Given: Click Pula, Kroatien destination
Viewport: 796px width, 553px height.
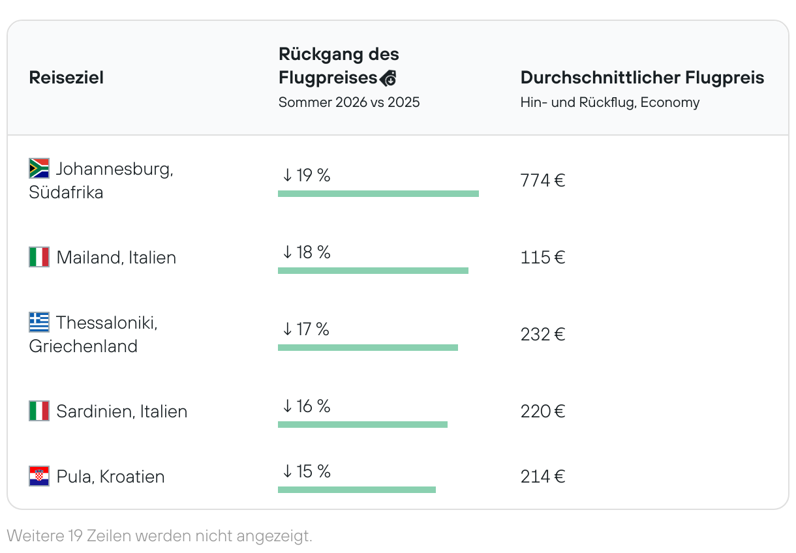Looking at the screenshot, I should coord(111,477).
